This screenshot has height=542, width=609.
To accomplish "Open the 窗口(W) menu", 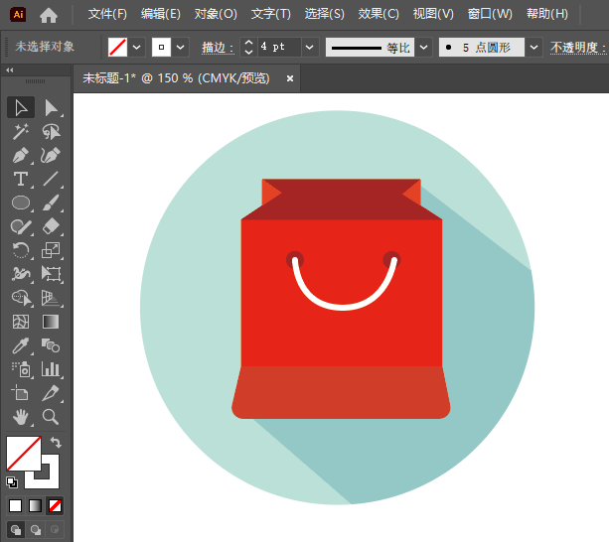I will click(x=490, y=14).
